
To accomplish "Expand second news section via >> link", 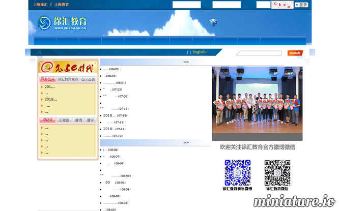I will [186, 143].
